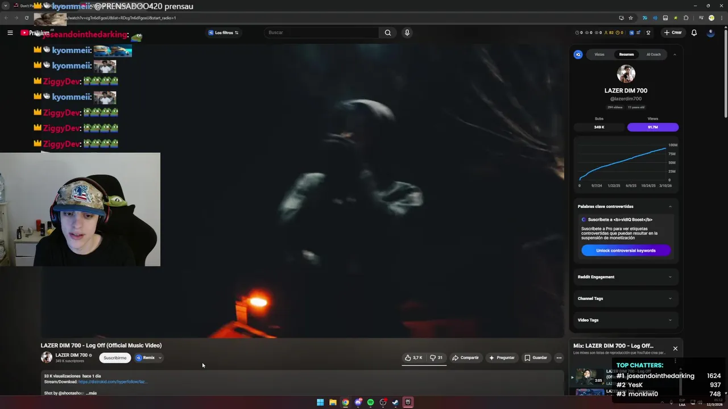Open Los filtros dropdown
The image size is (728, 409).
click(224, 32)
